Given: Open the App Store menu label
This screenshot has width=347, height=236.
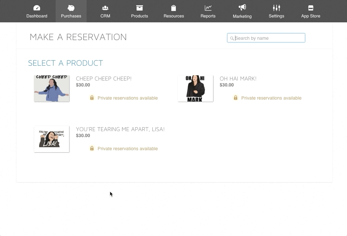Looking at the screenshot, I should (x=311, y=16).
